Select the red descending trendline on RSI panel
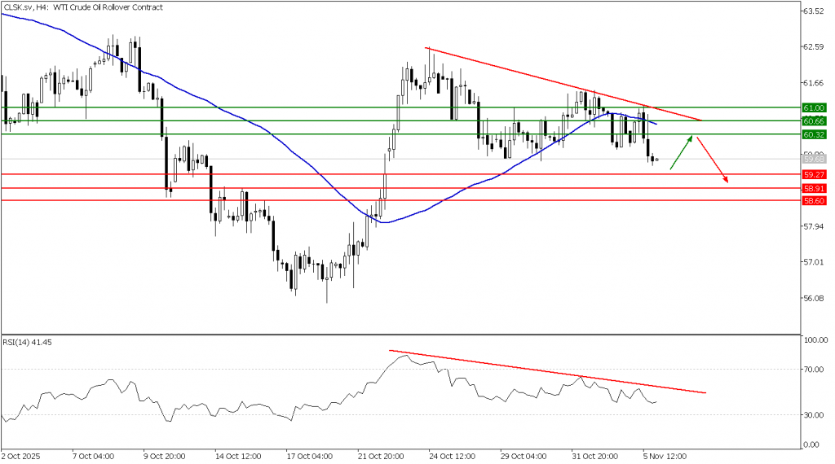This screenshot has height=464, width=835. click(x=546, y=372)
